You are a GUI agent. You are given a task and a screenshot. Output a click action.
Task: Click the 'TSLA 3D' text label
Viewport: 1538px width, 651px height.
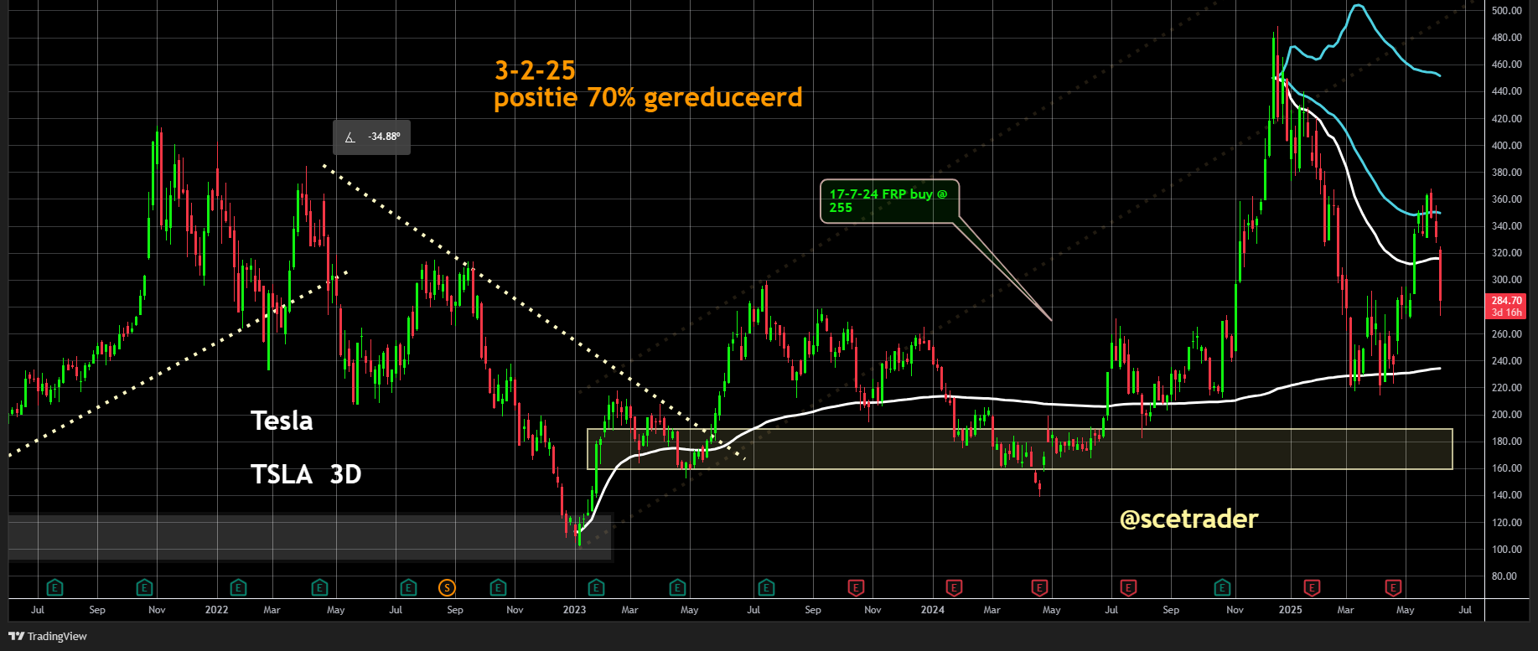(306, 474)
